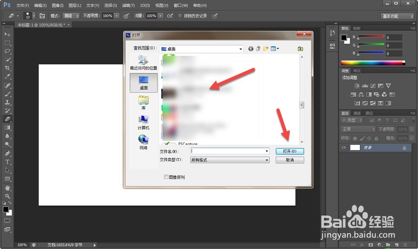The image size is (418, 249).
Task: Open the 滤镜(T) menu
Action: [x=128, y=5]
